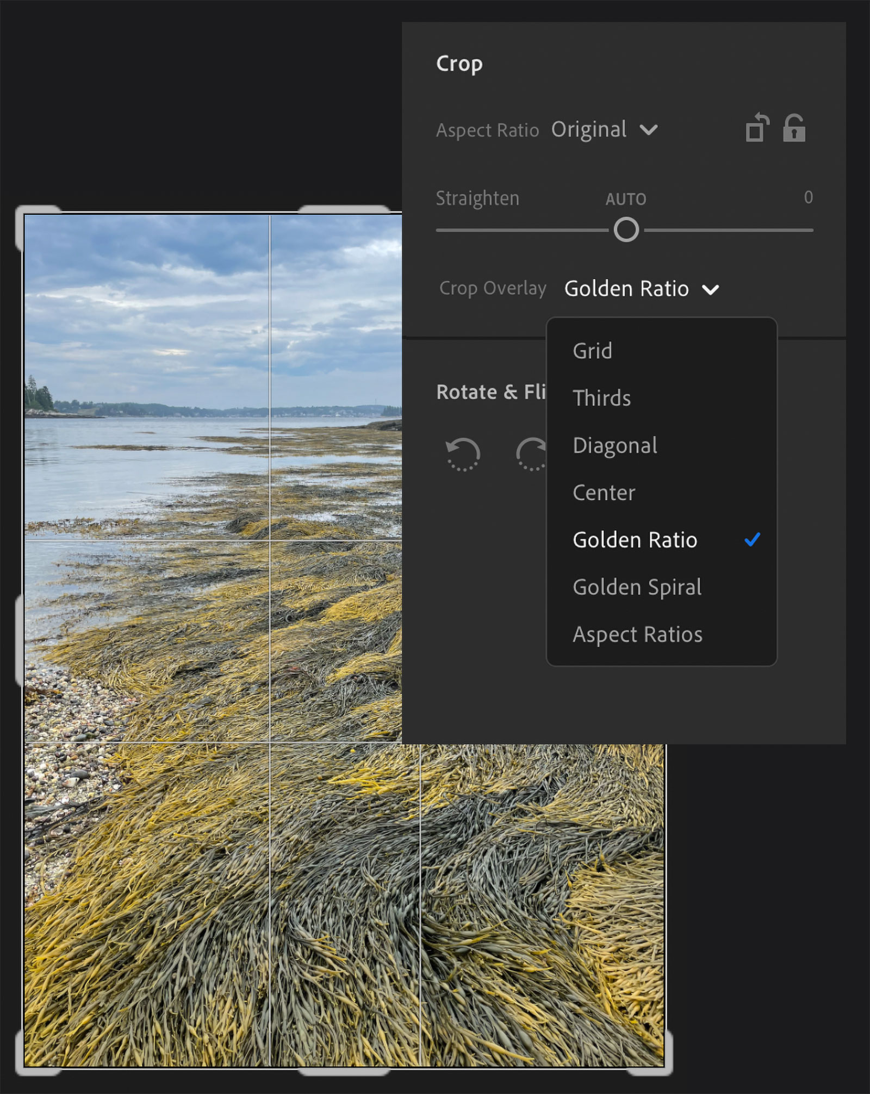Click the bottom-right corner crop handle

pos(661,1063)
